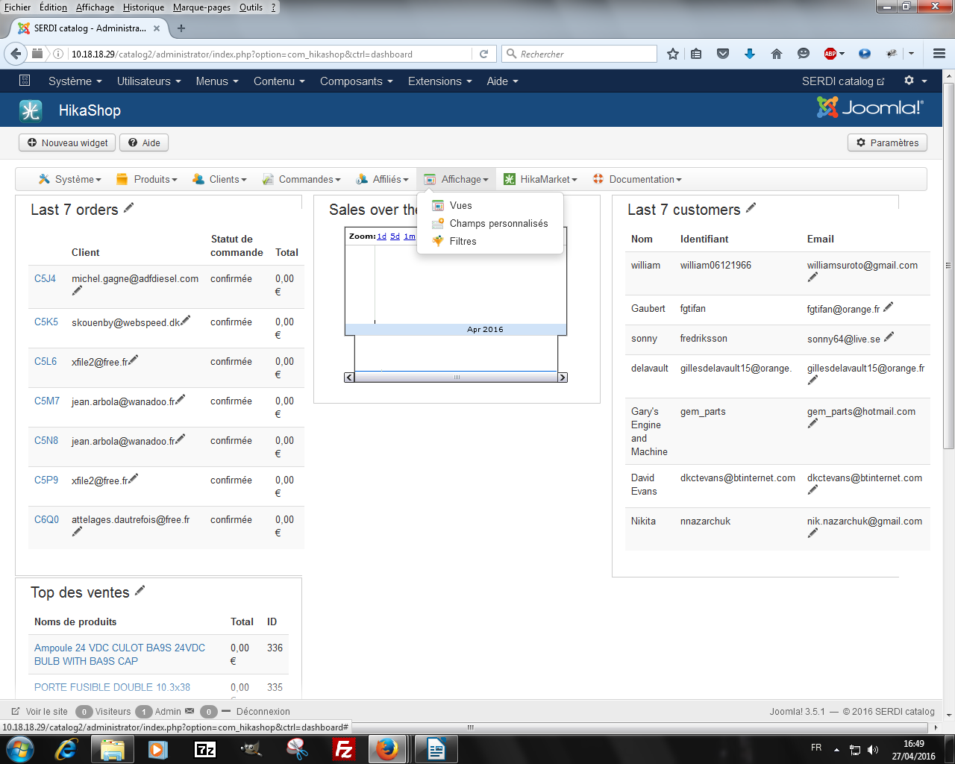Select Champs personnalisés menu entry
Viewport: 955px width, 764px height.
coord(498,223)
